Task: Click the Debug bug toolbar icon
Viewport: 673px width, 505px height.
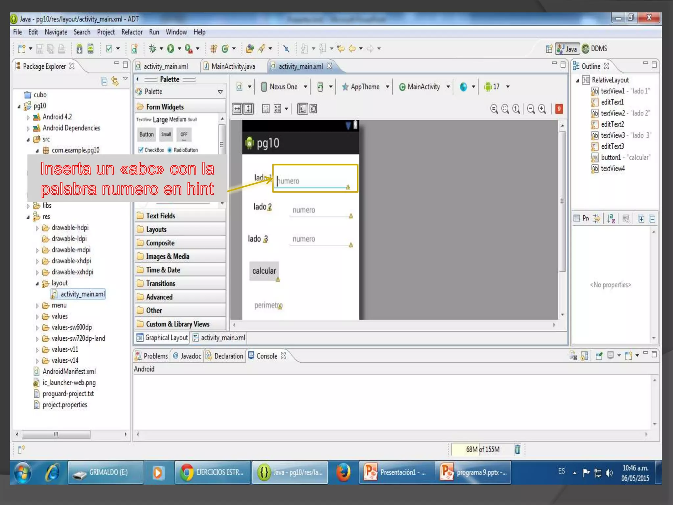Action: (152, 49)
